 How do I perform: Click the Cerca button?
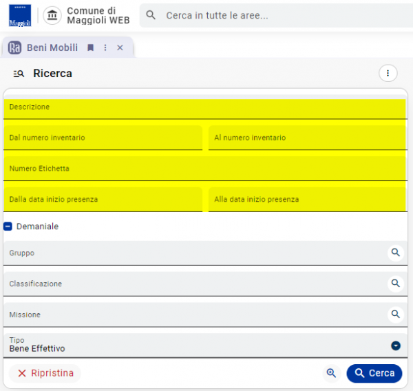(374, 373)
